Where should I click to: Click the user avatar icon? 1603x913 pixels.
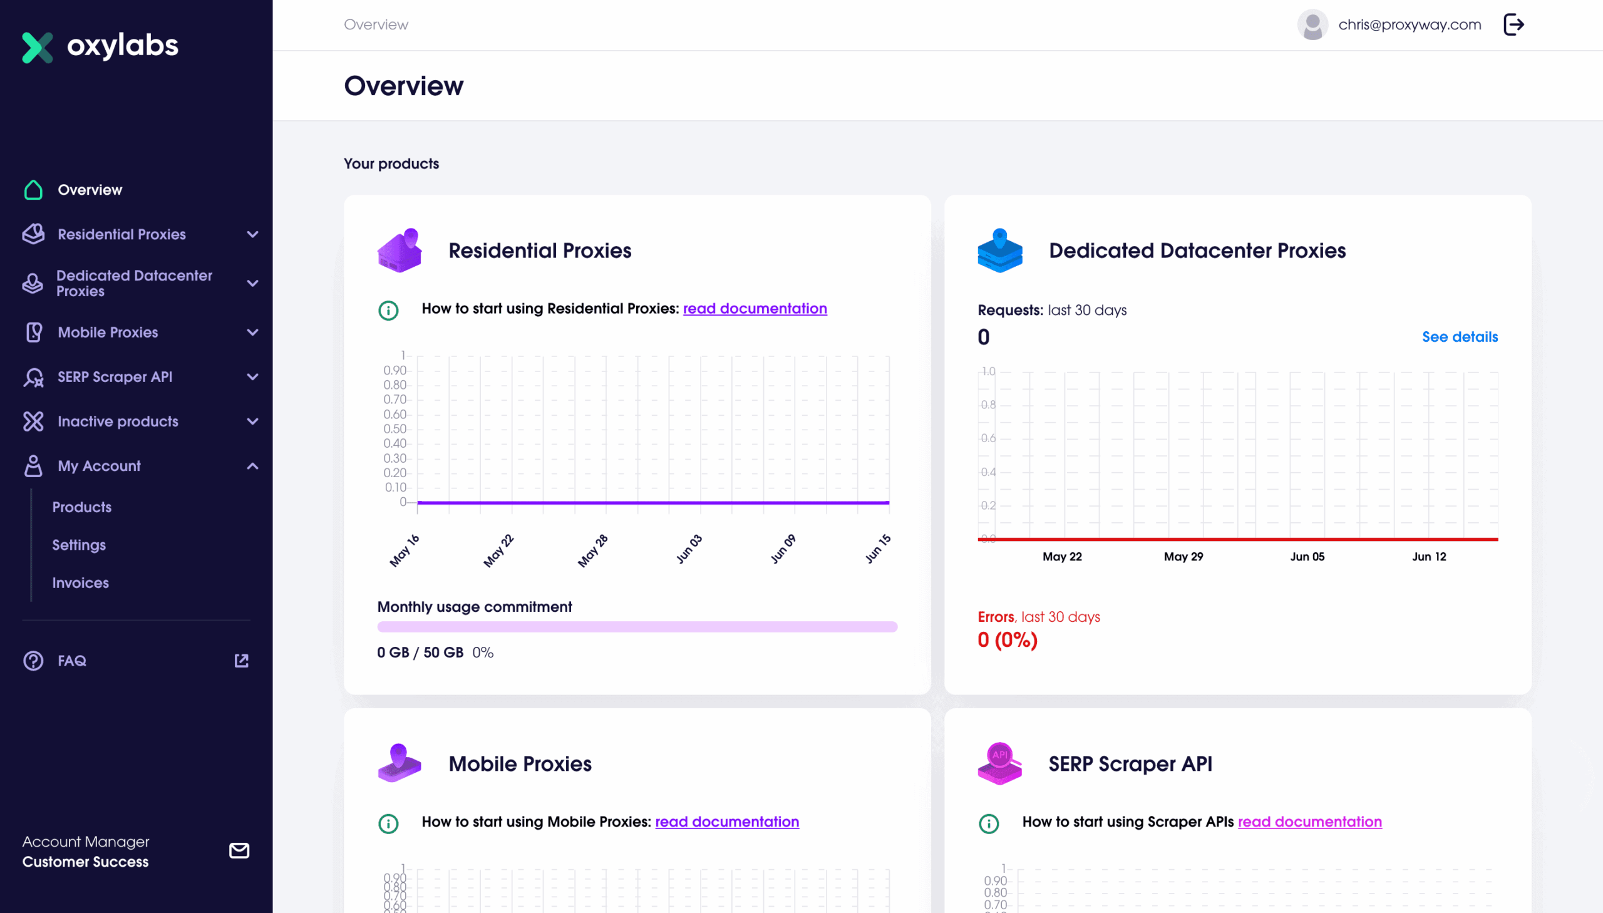(x=1312, y=24)
